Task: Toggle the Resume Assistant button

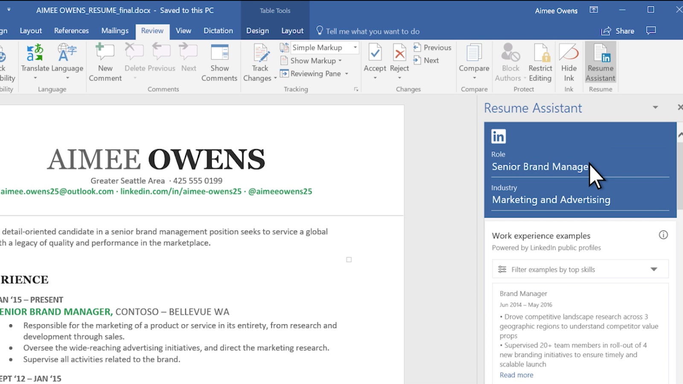Action: click(x=600, y=63)
